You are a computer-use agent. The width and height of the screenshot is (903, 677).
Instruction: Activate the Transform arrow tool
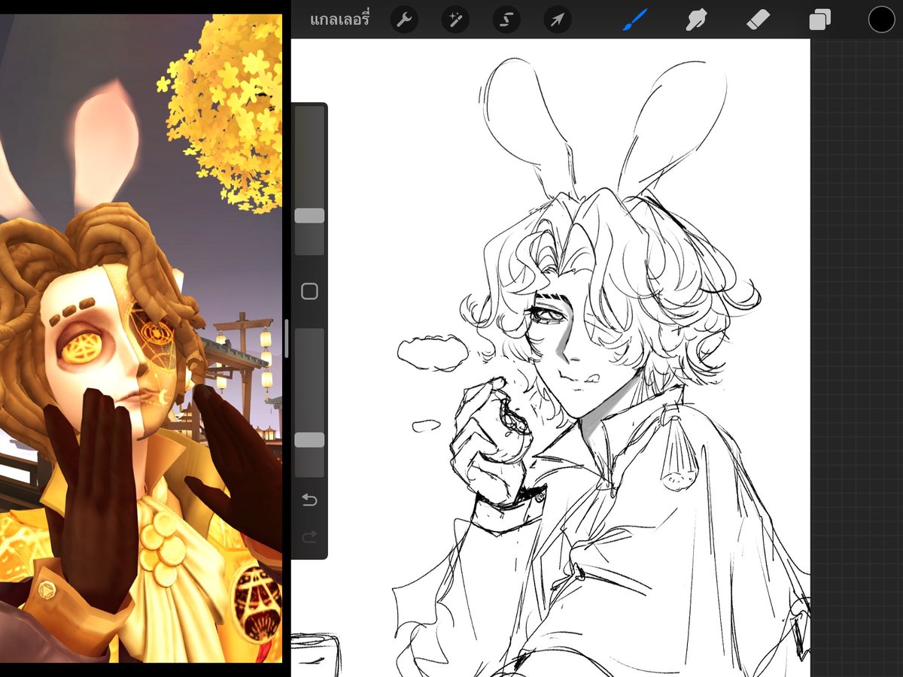tap(557, 20)
